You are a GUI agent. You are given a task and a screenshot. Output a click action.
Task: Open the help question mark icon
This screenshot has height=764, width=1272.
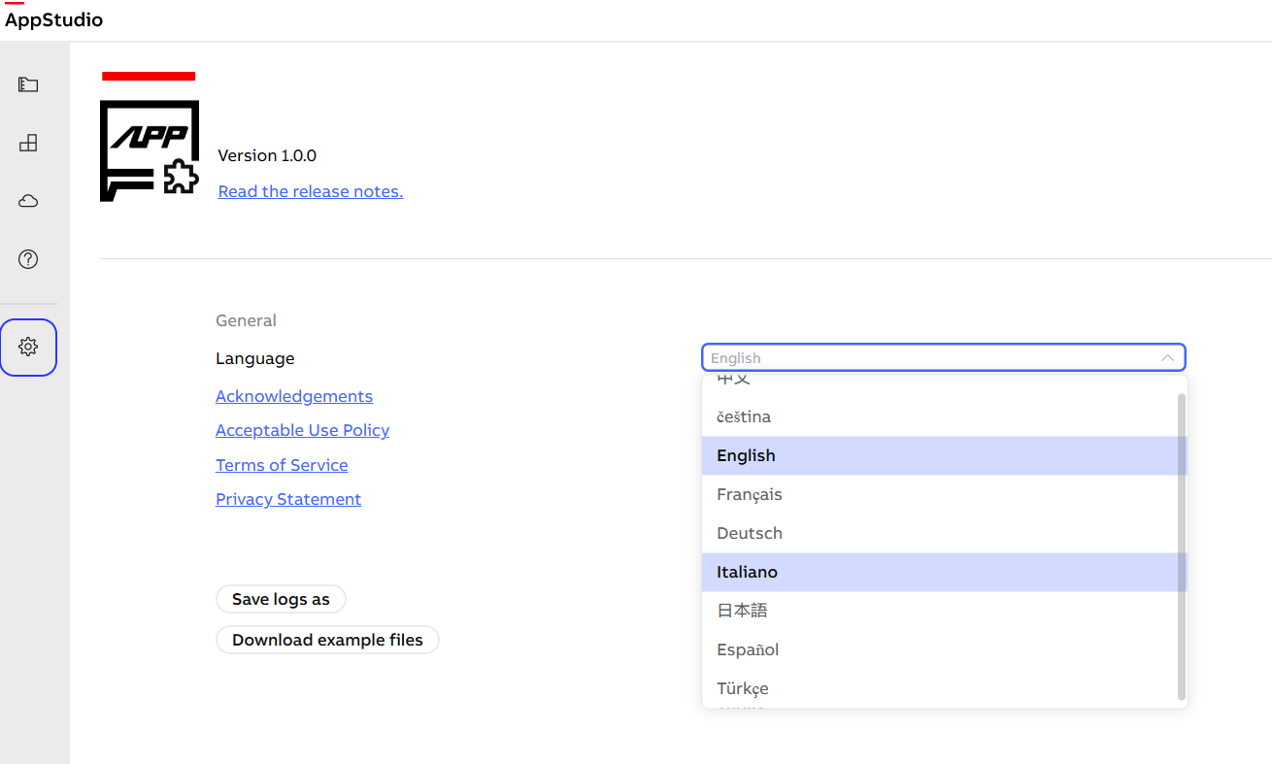(x=28, y=259)
